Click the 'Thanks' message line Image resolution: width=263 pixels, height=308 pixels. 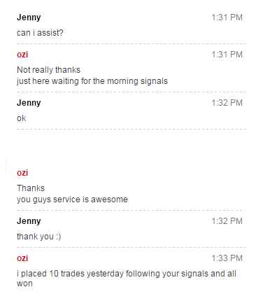coord(31,188)
